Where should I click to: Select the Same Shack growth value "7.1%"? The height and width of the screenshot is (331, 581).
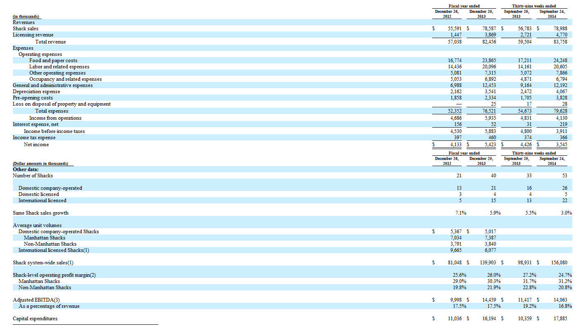461,213
